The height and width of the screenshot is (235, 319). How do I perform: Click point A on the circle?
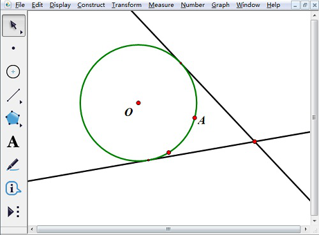tap(195, 118)
